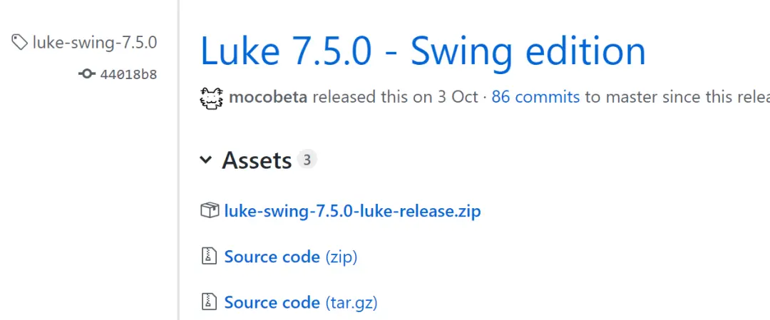
Task: Download luke-swing-7.5.0-luke-release.zip
Action: click(x=353, y=212)
